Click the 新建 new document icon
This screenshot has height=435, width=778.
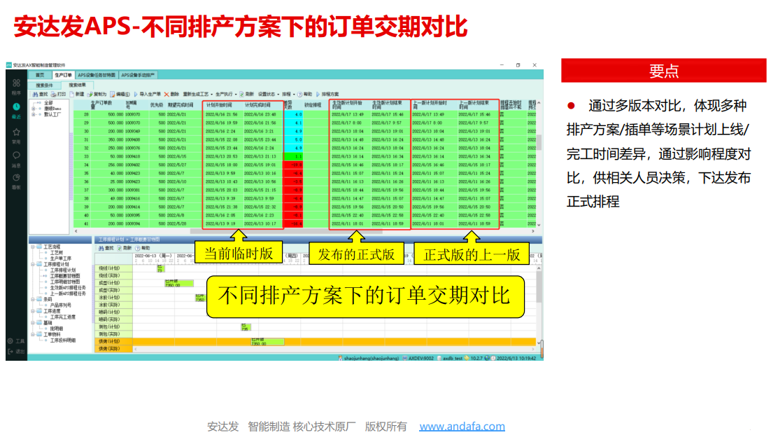(71, 95)
